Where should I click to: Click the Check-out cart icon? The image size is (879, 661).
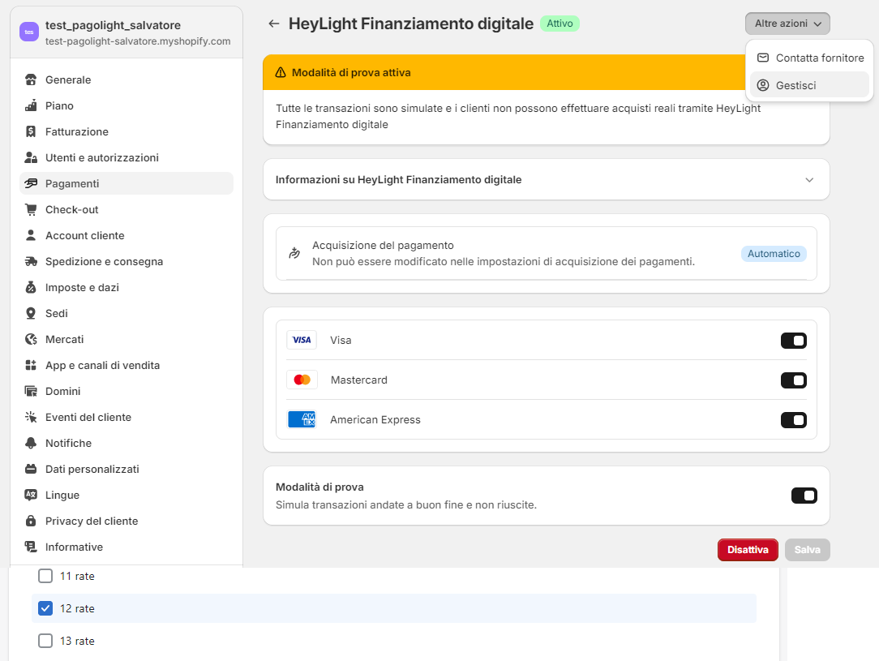(31, 209)
